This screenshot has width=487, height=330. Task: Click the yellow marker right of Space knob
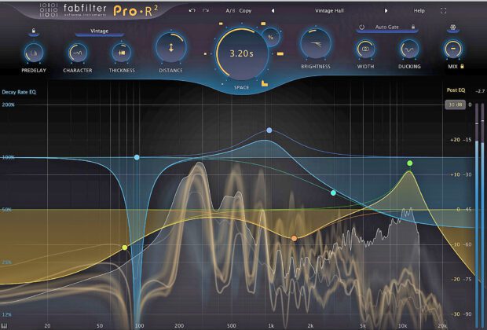tap(280, 53)
